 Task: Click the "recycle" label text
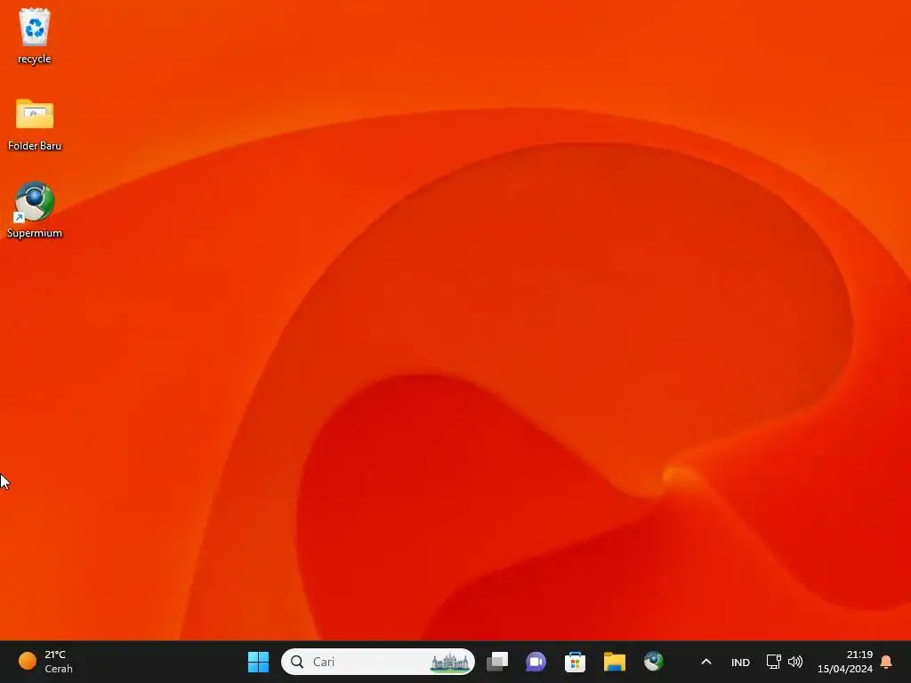(x=35, y=59)
